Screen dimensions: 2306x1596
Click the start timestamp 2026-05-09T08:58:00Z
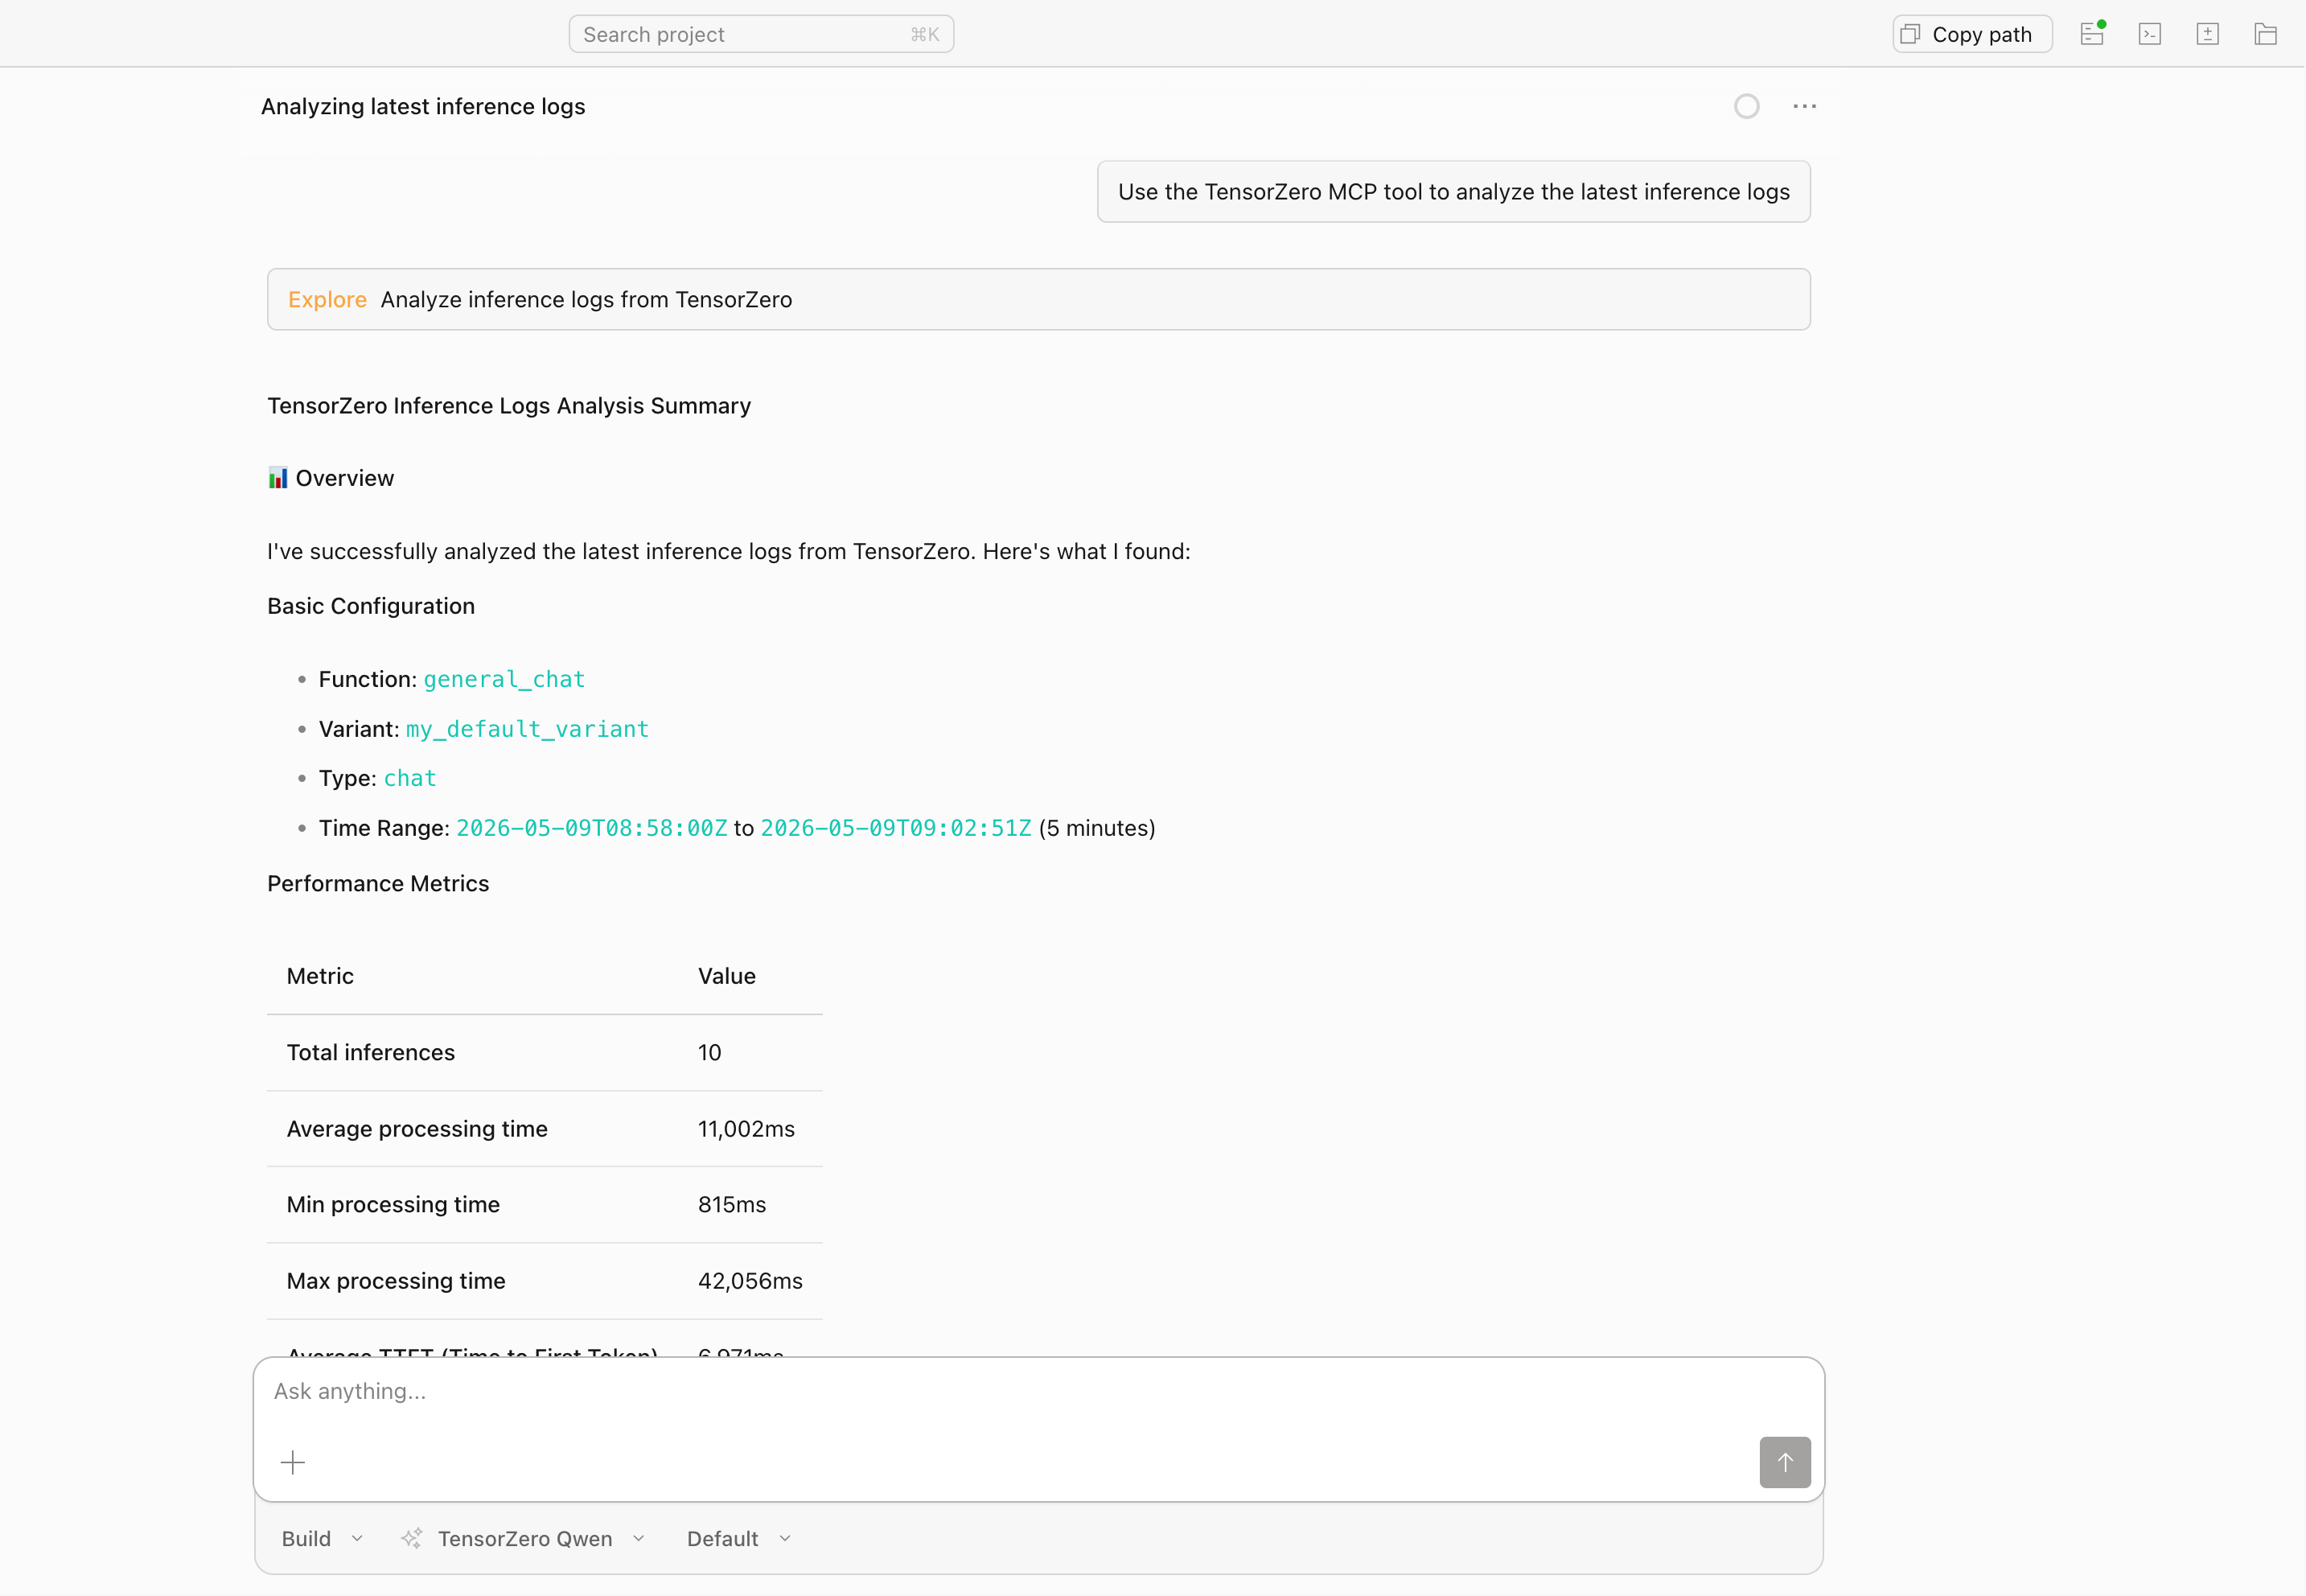(592, 828)
